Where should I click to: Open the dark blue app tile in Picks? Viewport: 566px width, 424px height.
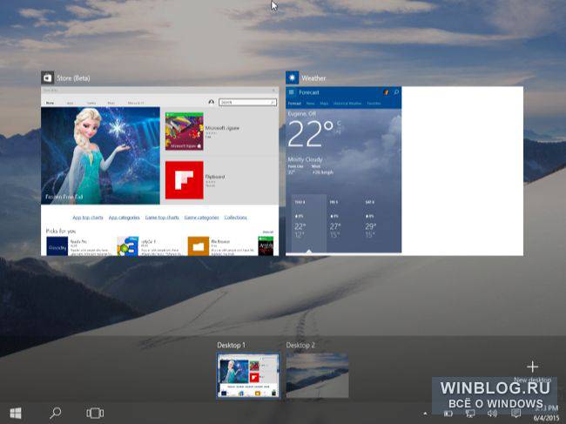(57, 246)
